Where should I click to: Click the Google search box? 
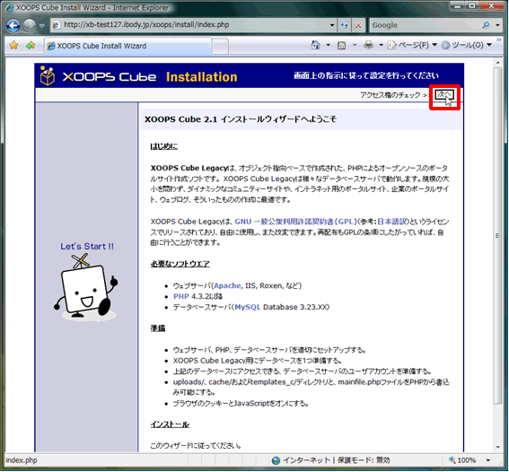pos(426,25)
